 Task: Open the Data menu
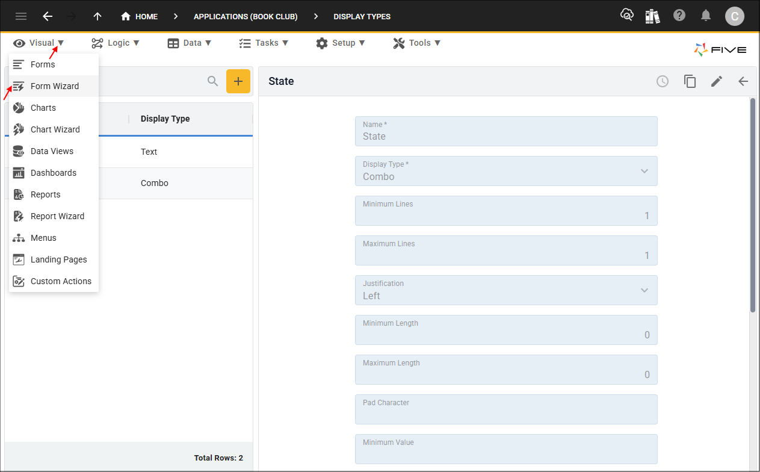tap(190, 43)
